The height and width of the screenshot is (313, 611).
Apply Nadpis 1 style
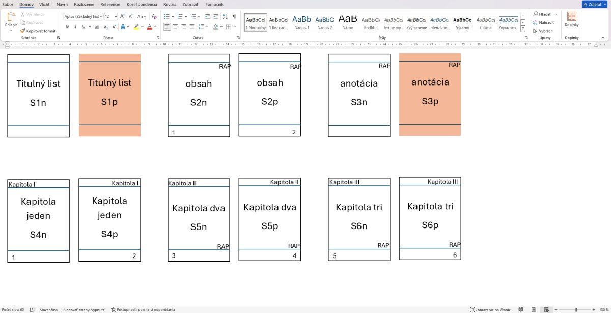(x=301, y=22)
